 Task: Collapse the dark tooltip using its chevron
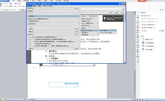[x=113, y=16]
